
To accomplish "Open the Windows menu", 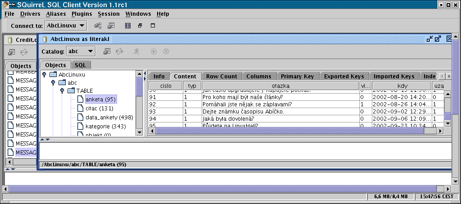I will tap(138, 14).
